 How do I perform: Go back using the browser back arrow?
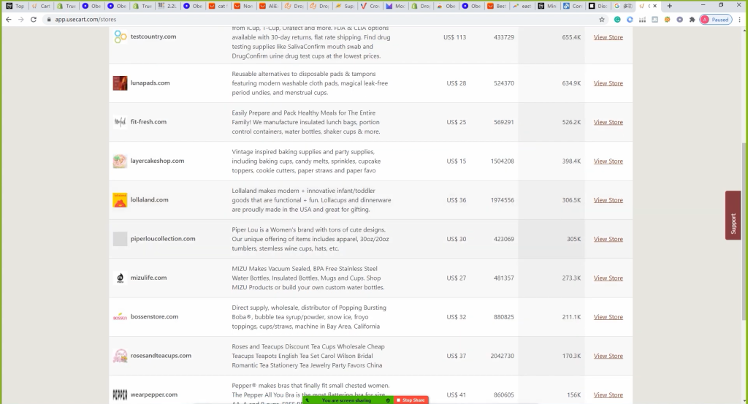click(8, 20)
